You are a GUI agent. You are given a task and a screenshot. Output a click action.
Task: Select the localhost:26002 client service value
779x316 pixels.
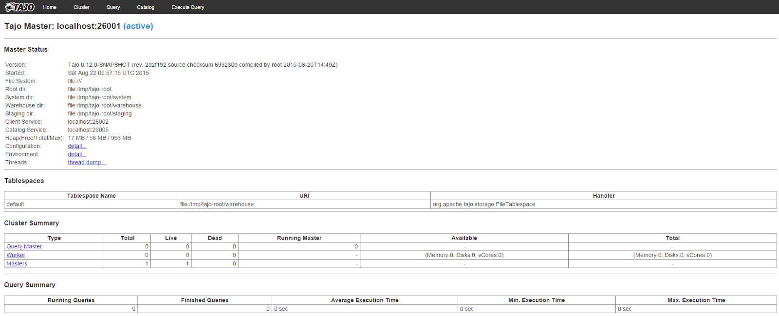[x=88, y=122]
